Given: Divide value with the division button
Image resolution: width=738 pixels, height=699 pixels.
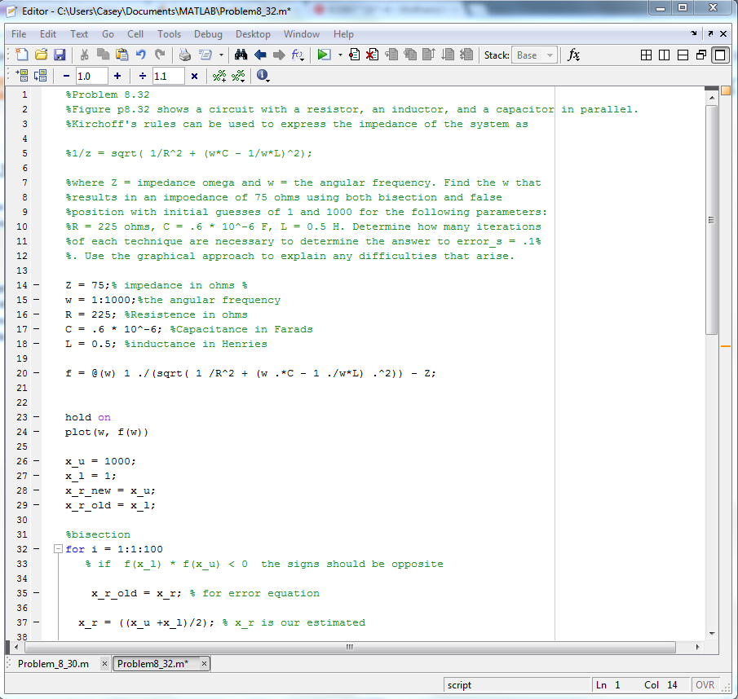Looking at the screenshot, I should click(x=143, y=76).
